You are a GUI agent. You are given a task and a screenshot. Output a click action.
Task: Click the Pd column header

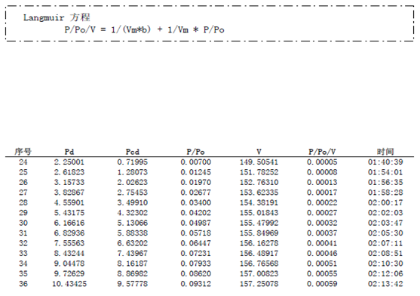pos(69,152)
